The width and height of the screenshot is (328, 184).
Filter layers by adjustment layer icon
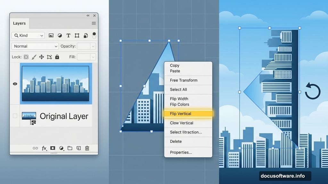click(x=60, y=35)
